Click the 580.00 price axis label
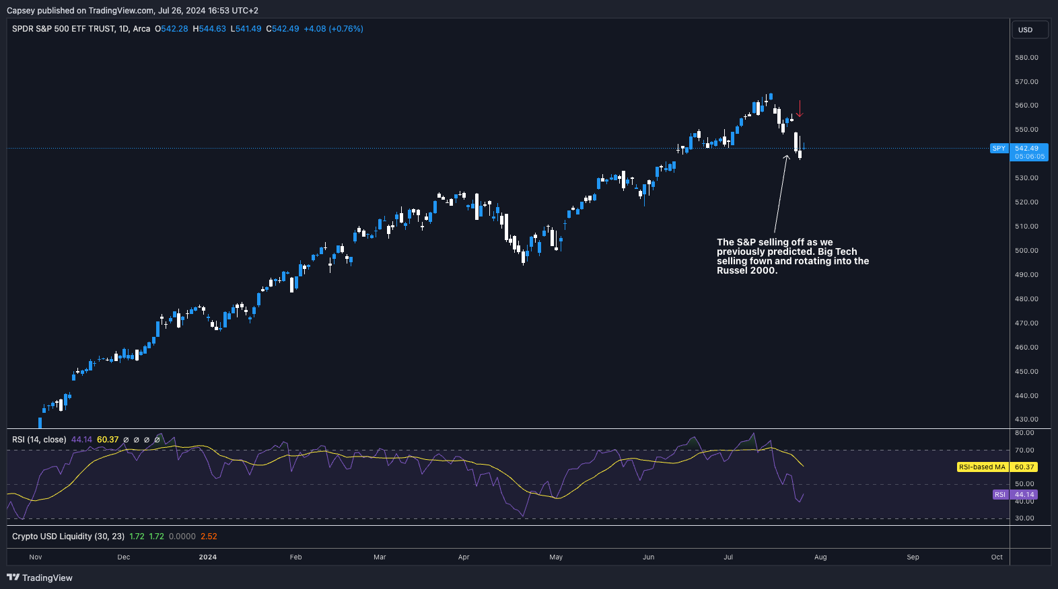The height and width of the screenshot is (589, 1058). (x=1026, y=57)
